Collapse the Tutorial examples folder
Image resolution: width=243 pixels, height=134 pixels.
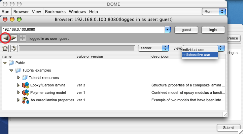(x=11, y=71)
